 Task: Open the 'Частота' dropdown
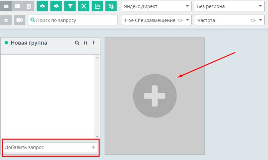229,20
